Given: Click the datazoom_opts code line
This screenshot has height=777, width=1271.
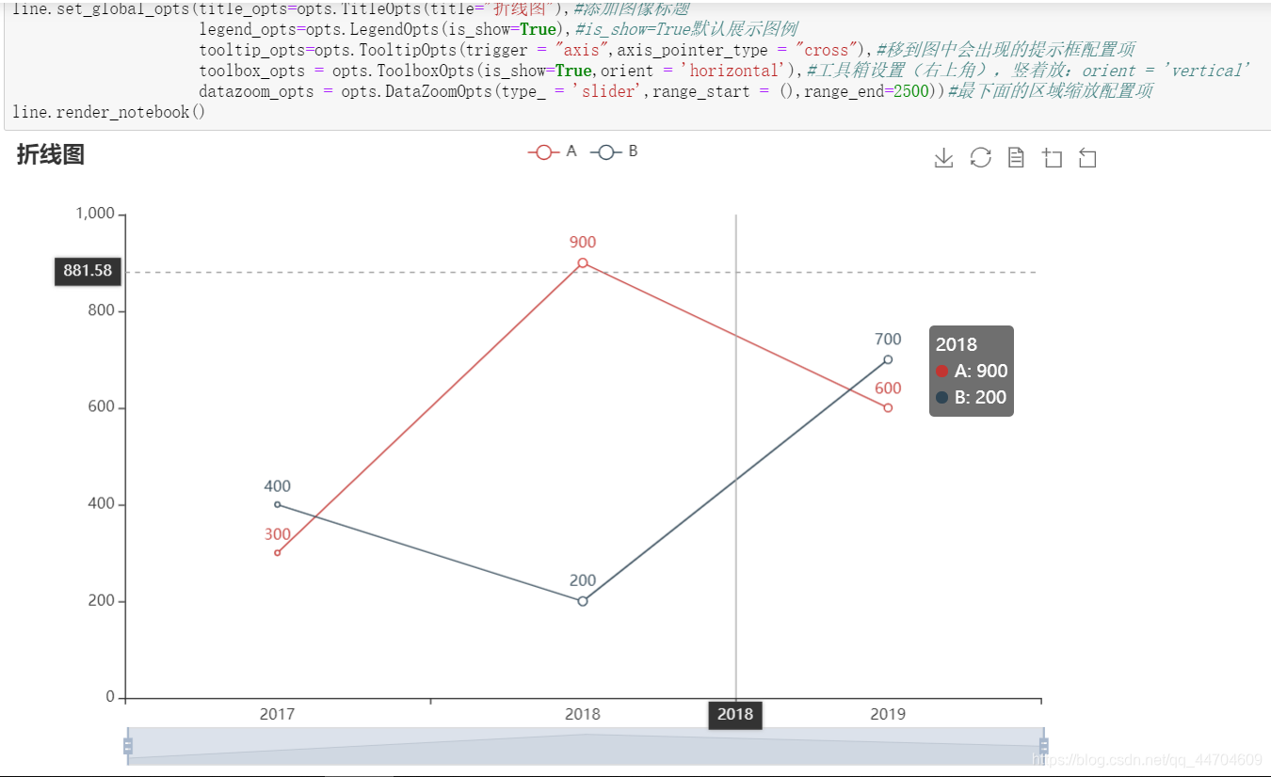Looking at the screenshot, I should coord(675,91).
